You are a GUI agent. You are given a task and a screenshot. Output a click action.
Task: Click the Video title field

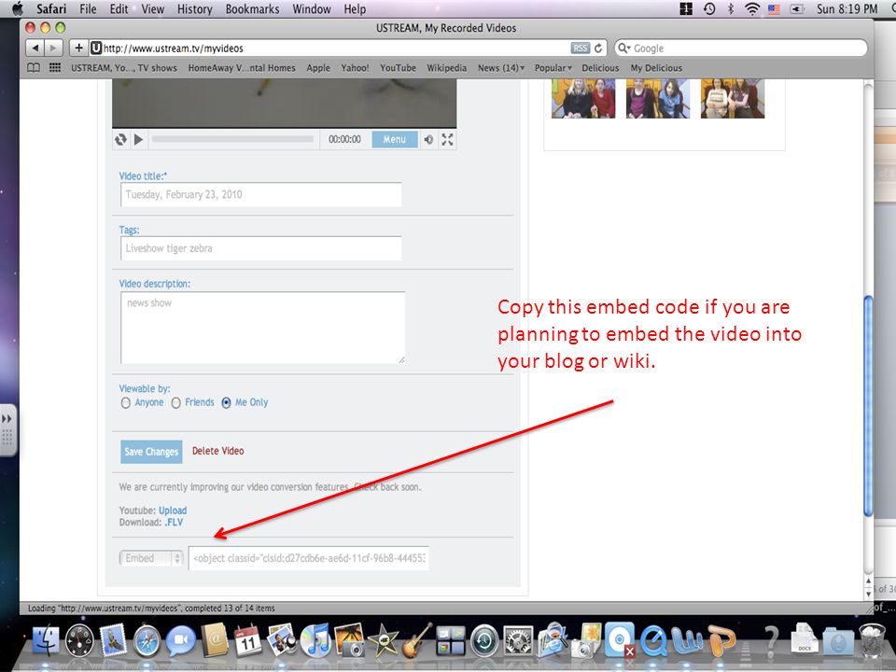pos(260,195)
